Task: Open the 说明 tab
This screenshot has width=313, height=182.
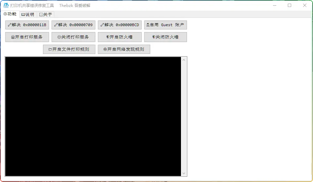Action: point(28,15)
